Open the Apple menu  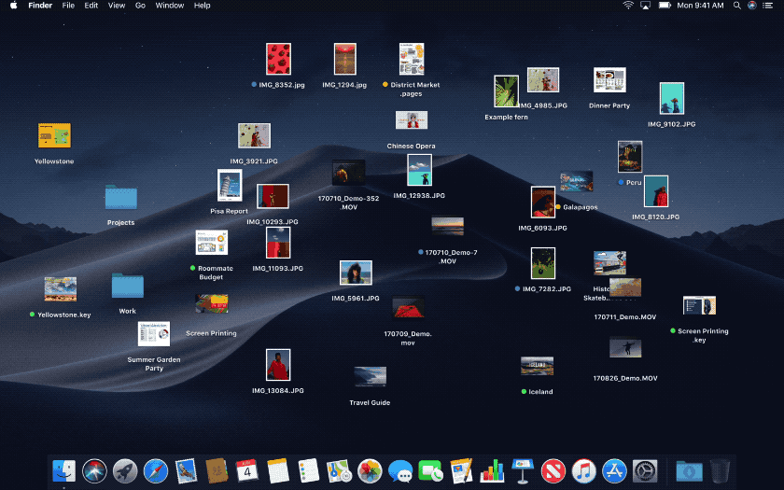pyautogui.click(x=13, y=6)
